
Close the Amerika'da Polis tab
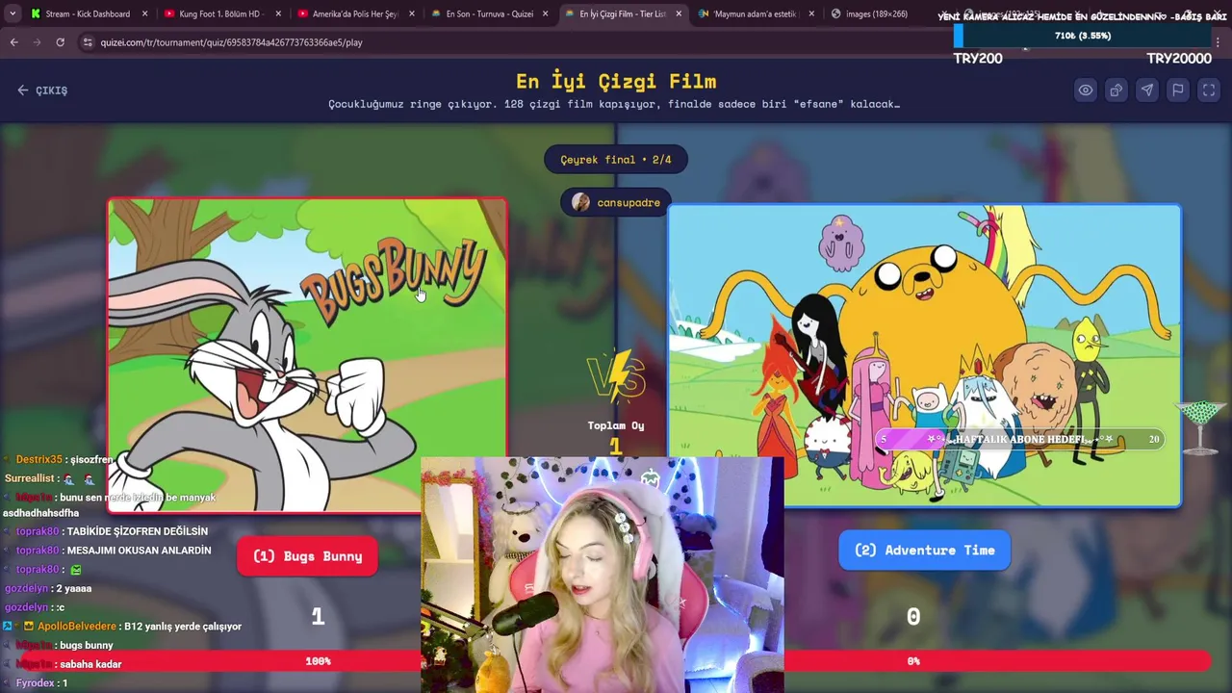coord(412,13)
